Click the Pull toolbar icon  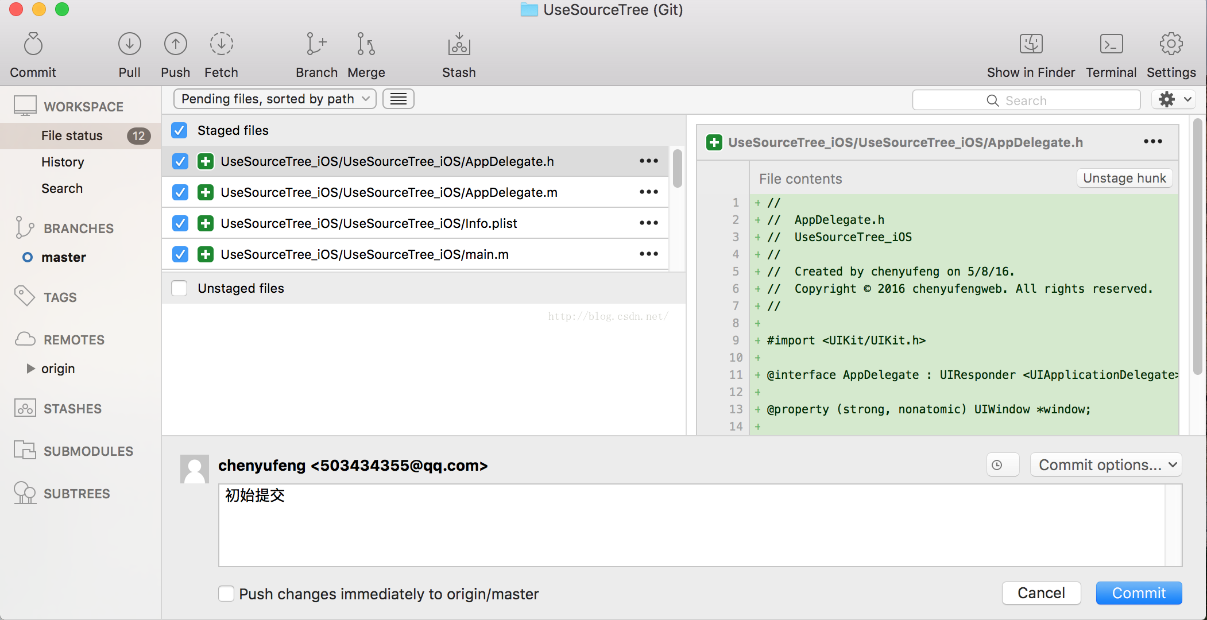129,45
